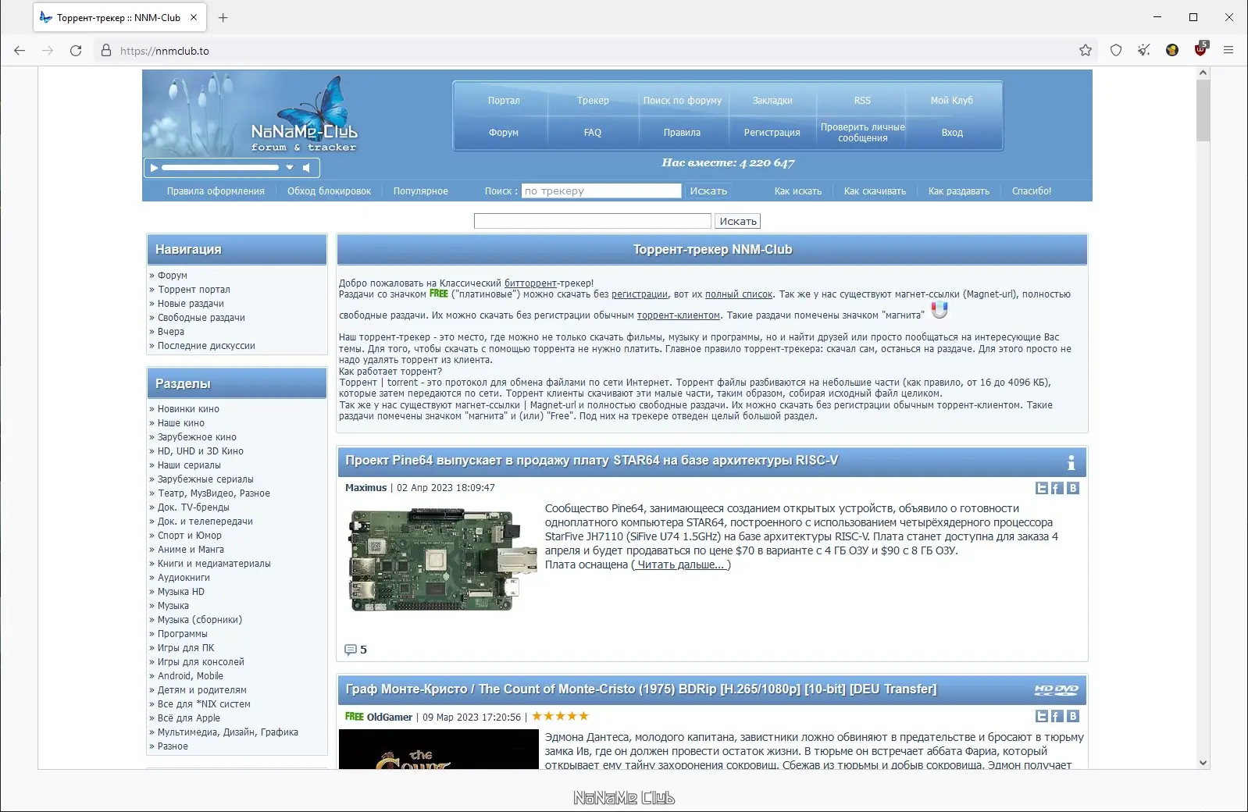Click the broom cleaner extension icon
The height and width of the screenshot is (812, 1248).
point(1144,51)
